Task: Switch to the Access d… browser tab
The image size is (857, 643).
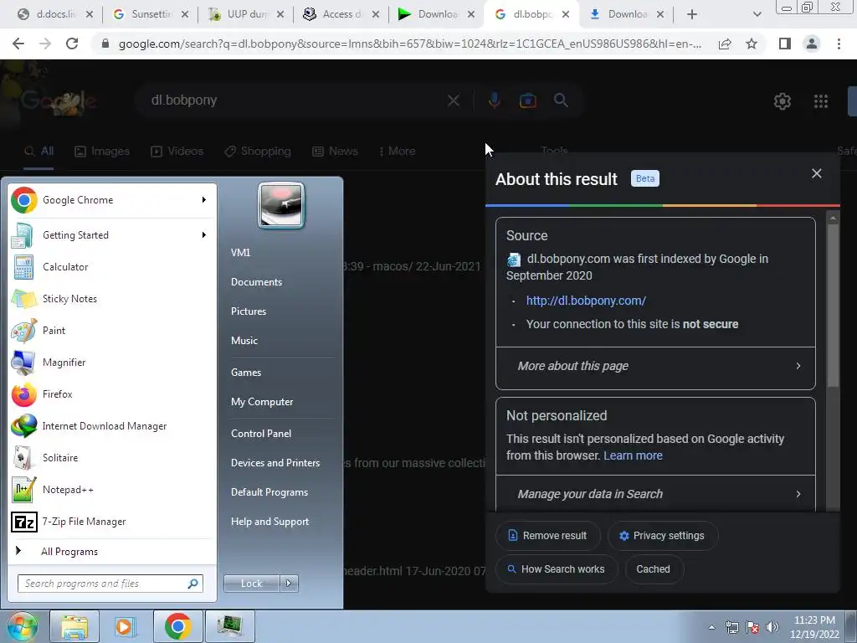Action: click(340, 14)
